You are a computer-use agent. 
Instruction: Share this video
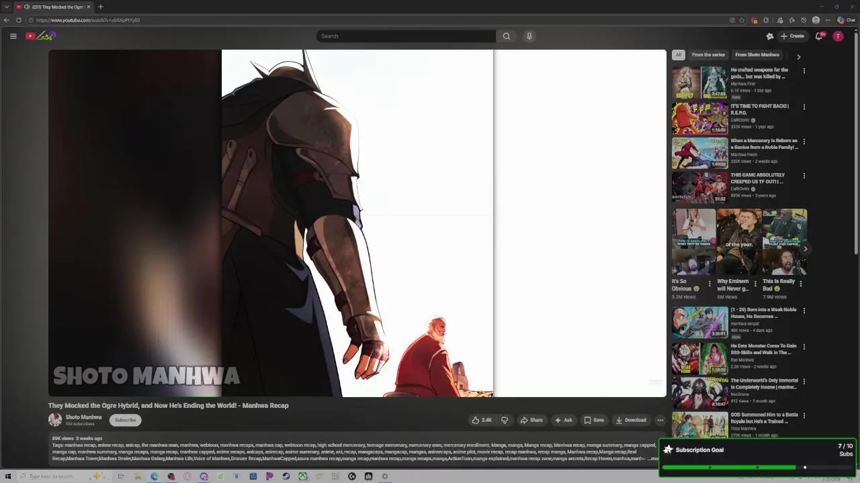click(x=531, y=420)
